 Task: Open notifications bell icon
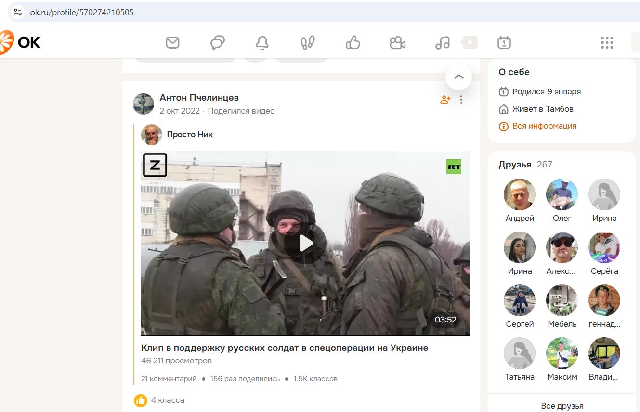[262, 43]
